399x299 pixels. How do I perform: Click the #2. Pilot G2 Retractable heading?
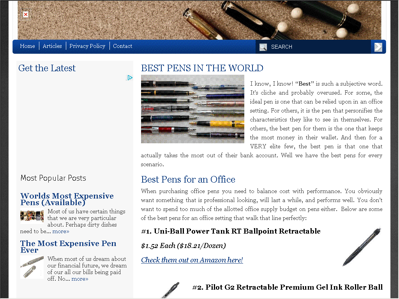coord(287,287)
